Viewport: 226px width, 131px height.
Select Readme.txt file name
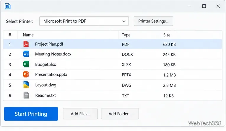point(45,95)
